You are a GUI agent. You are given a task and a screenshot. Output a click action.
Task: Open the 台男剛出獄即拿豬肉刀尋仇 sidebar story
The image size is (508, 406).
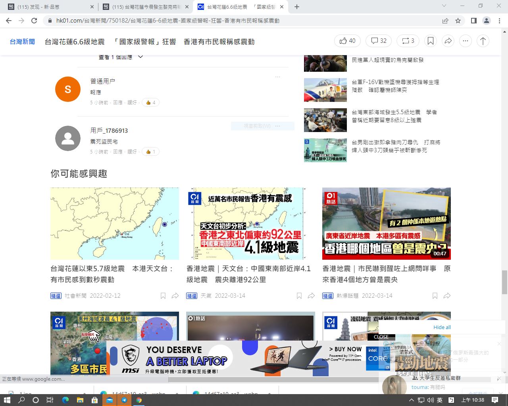coord(396,146)
